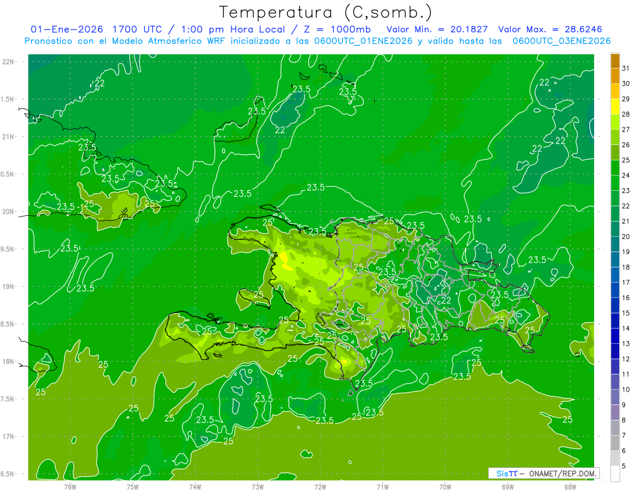Click the "18N" latitude axis label

[9, 361]
